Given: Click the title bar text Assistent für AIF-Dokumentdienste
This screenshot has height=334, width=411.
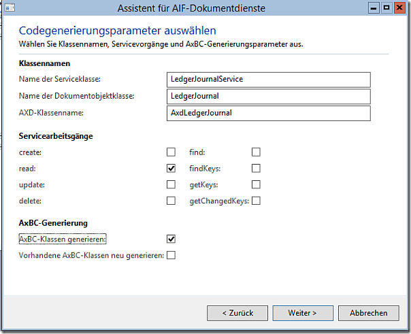Looking at the screenshot, I should point(191,8).
